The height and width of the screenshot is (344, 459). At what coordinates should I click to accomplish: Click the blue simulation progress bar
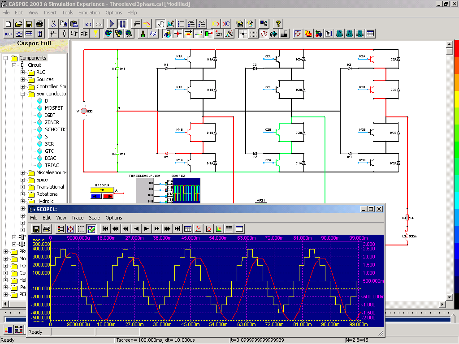[x=228, y=319]
